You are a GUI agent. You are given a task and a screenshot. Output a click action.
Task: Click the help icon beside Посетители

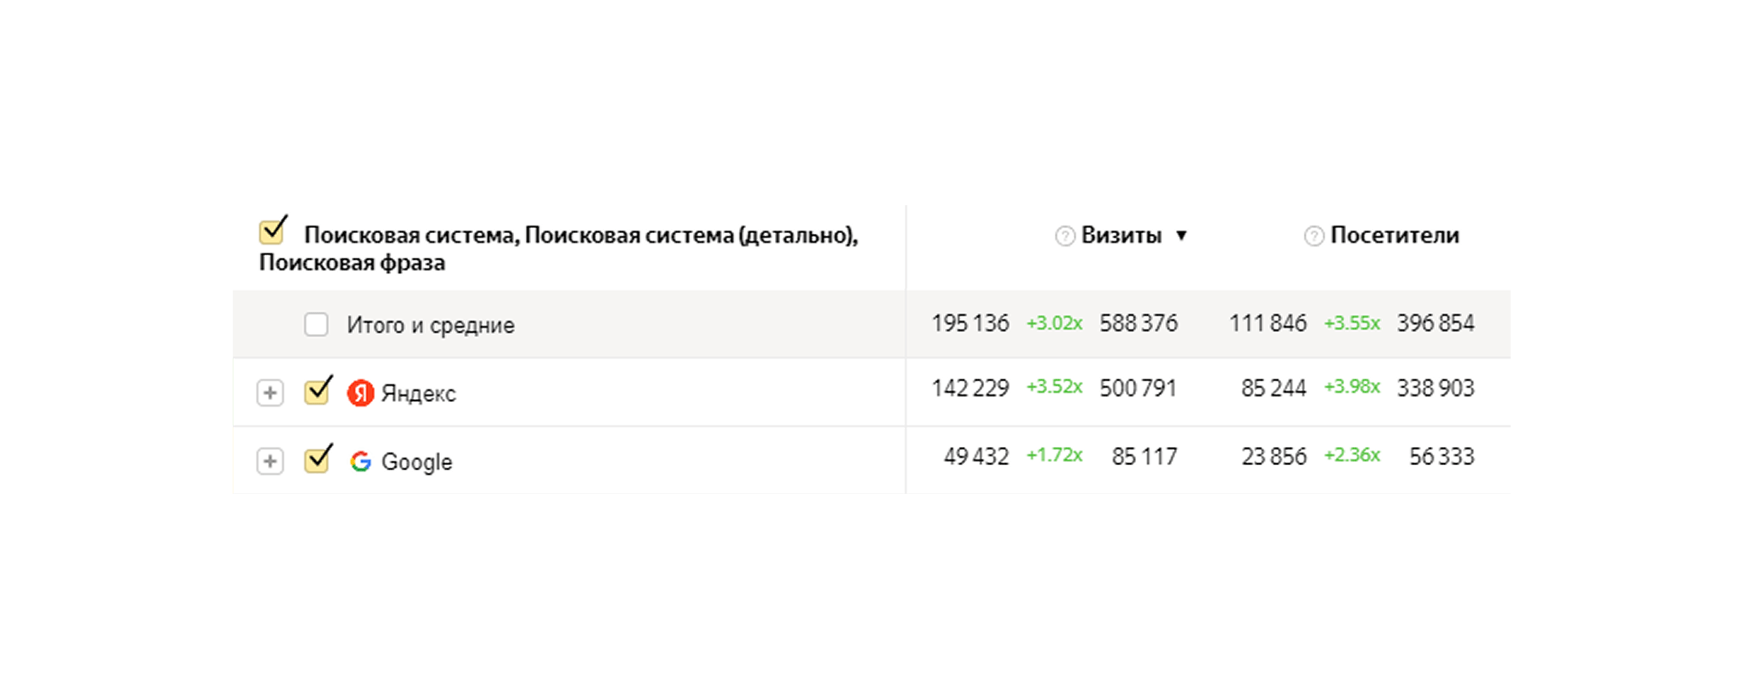click(1313, 236)
